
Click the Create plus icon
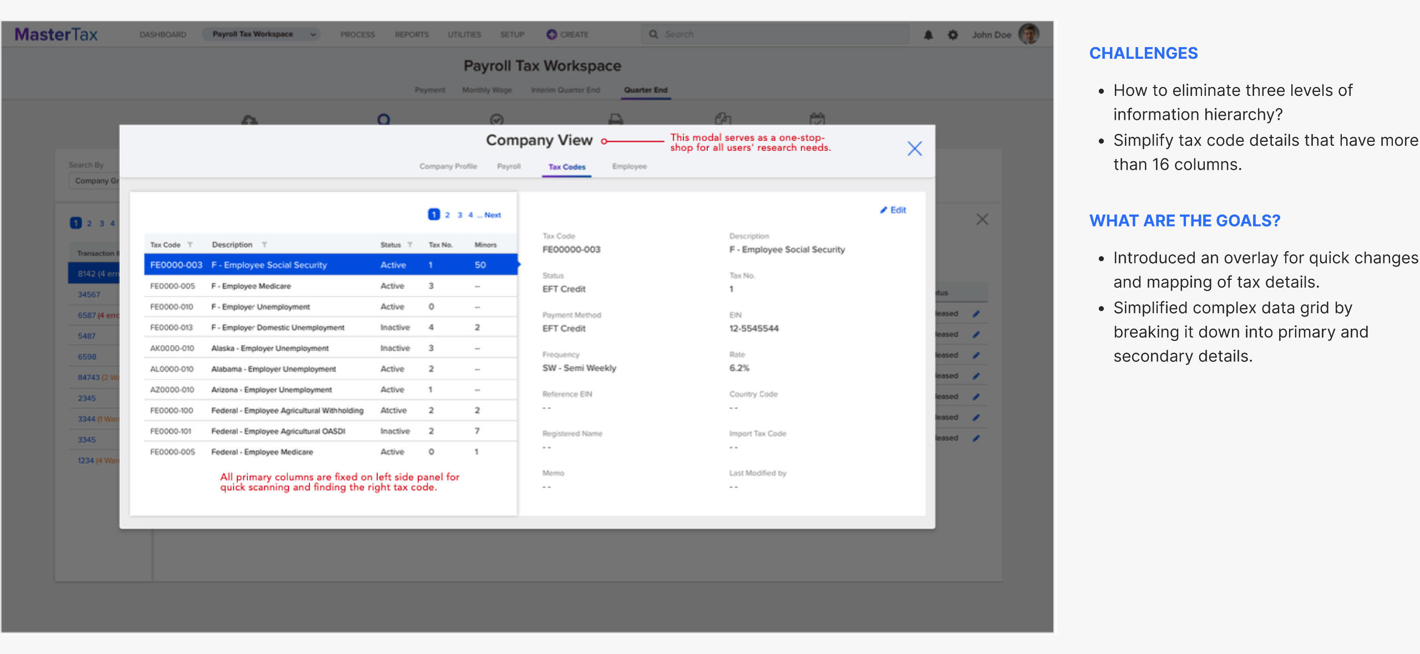pos(551,34)
